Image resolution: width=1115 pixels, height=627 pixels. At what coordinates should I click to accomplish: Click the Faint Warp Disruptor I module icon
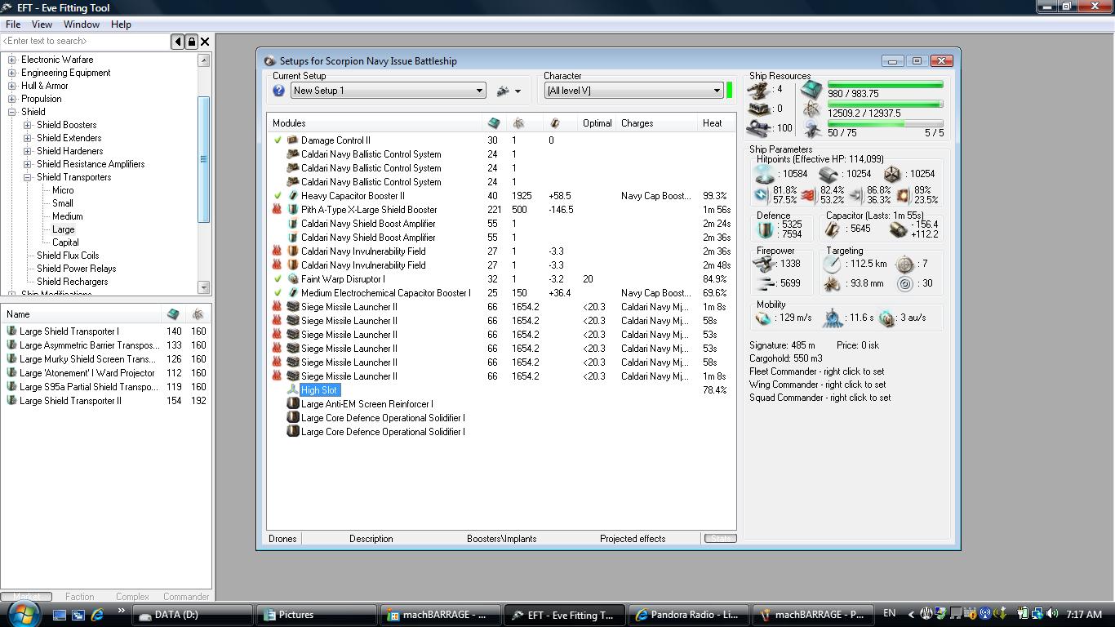pyautogui.click(x=292, y=279)
